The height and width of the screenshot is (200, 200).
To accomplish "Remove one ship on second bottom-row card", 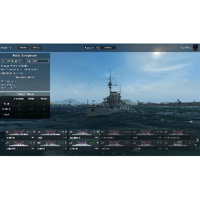I will pyautogui.click(x=59, y=142).
